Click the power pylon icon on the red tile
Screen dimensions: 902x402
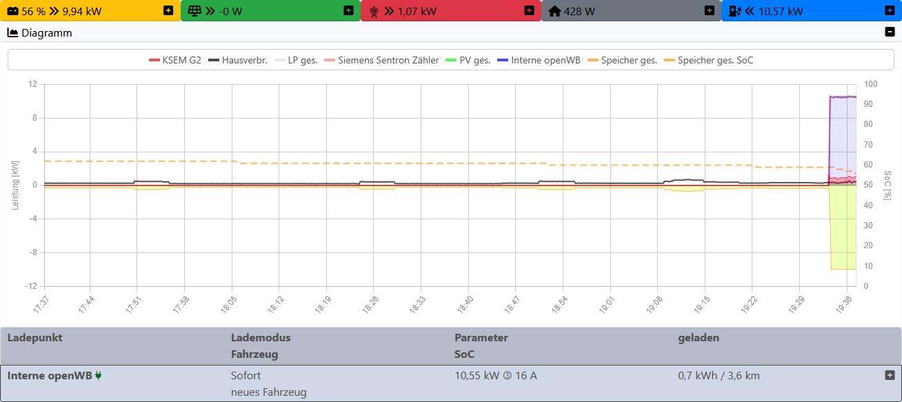[x=373, y=10]
